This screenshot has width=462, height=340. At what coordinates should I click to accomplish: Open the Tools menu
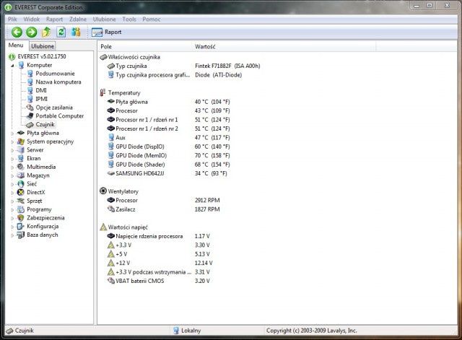(x=129, y=19)
